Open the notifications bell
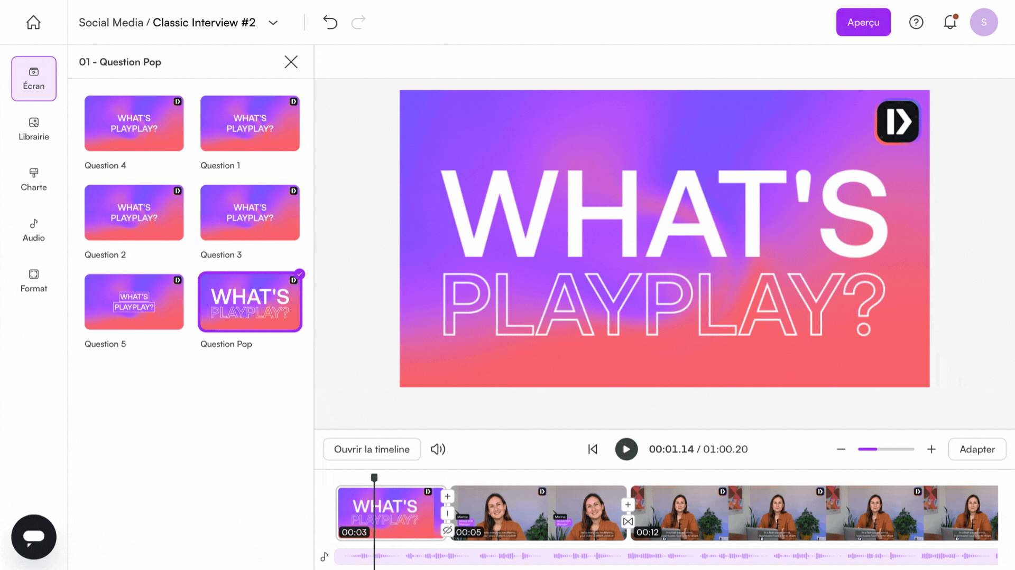Image resolution: width=1015 pixels, height=570 pixels. click(950, 22)
